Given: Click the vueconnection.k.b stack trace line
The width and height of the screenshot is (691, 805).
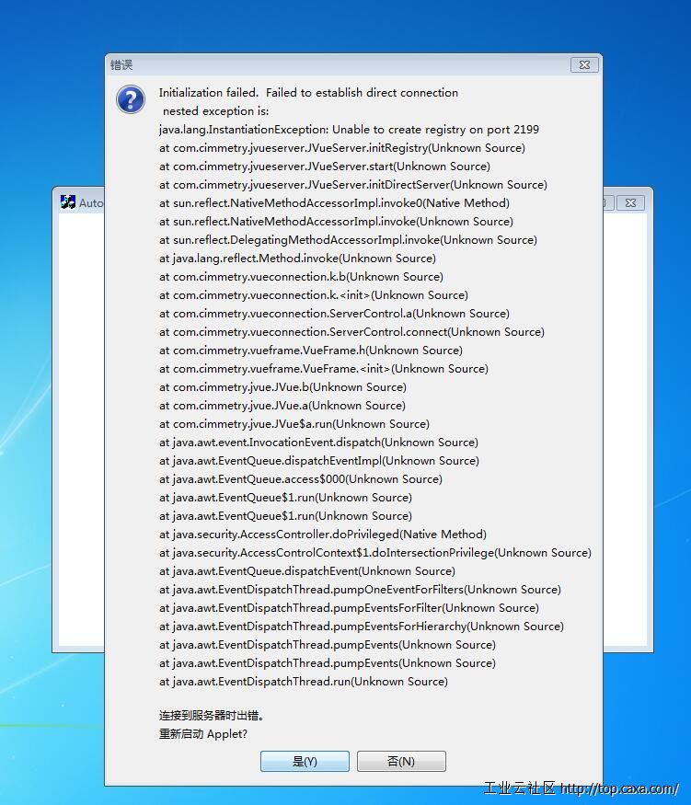Looking at the screenshot, I should tap(302, 277).
